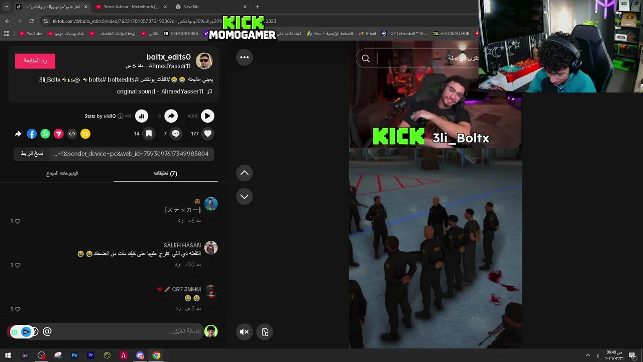This screenshot has width=643, height=362.
Task: Click the search magnifier icon above the video
Action: pyautogui.click(x=366, y=59)
